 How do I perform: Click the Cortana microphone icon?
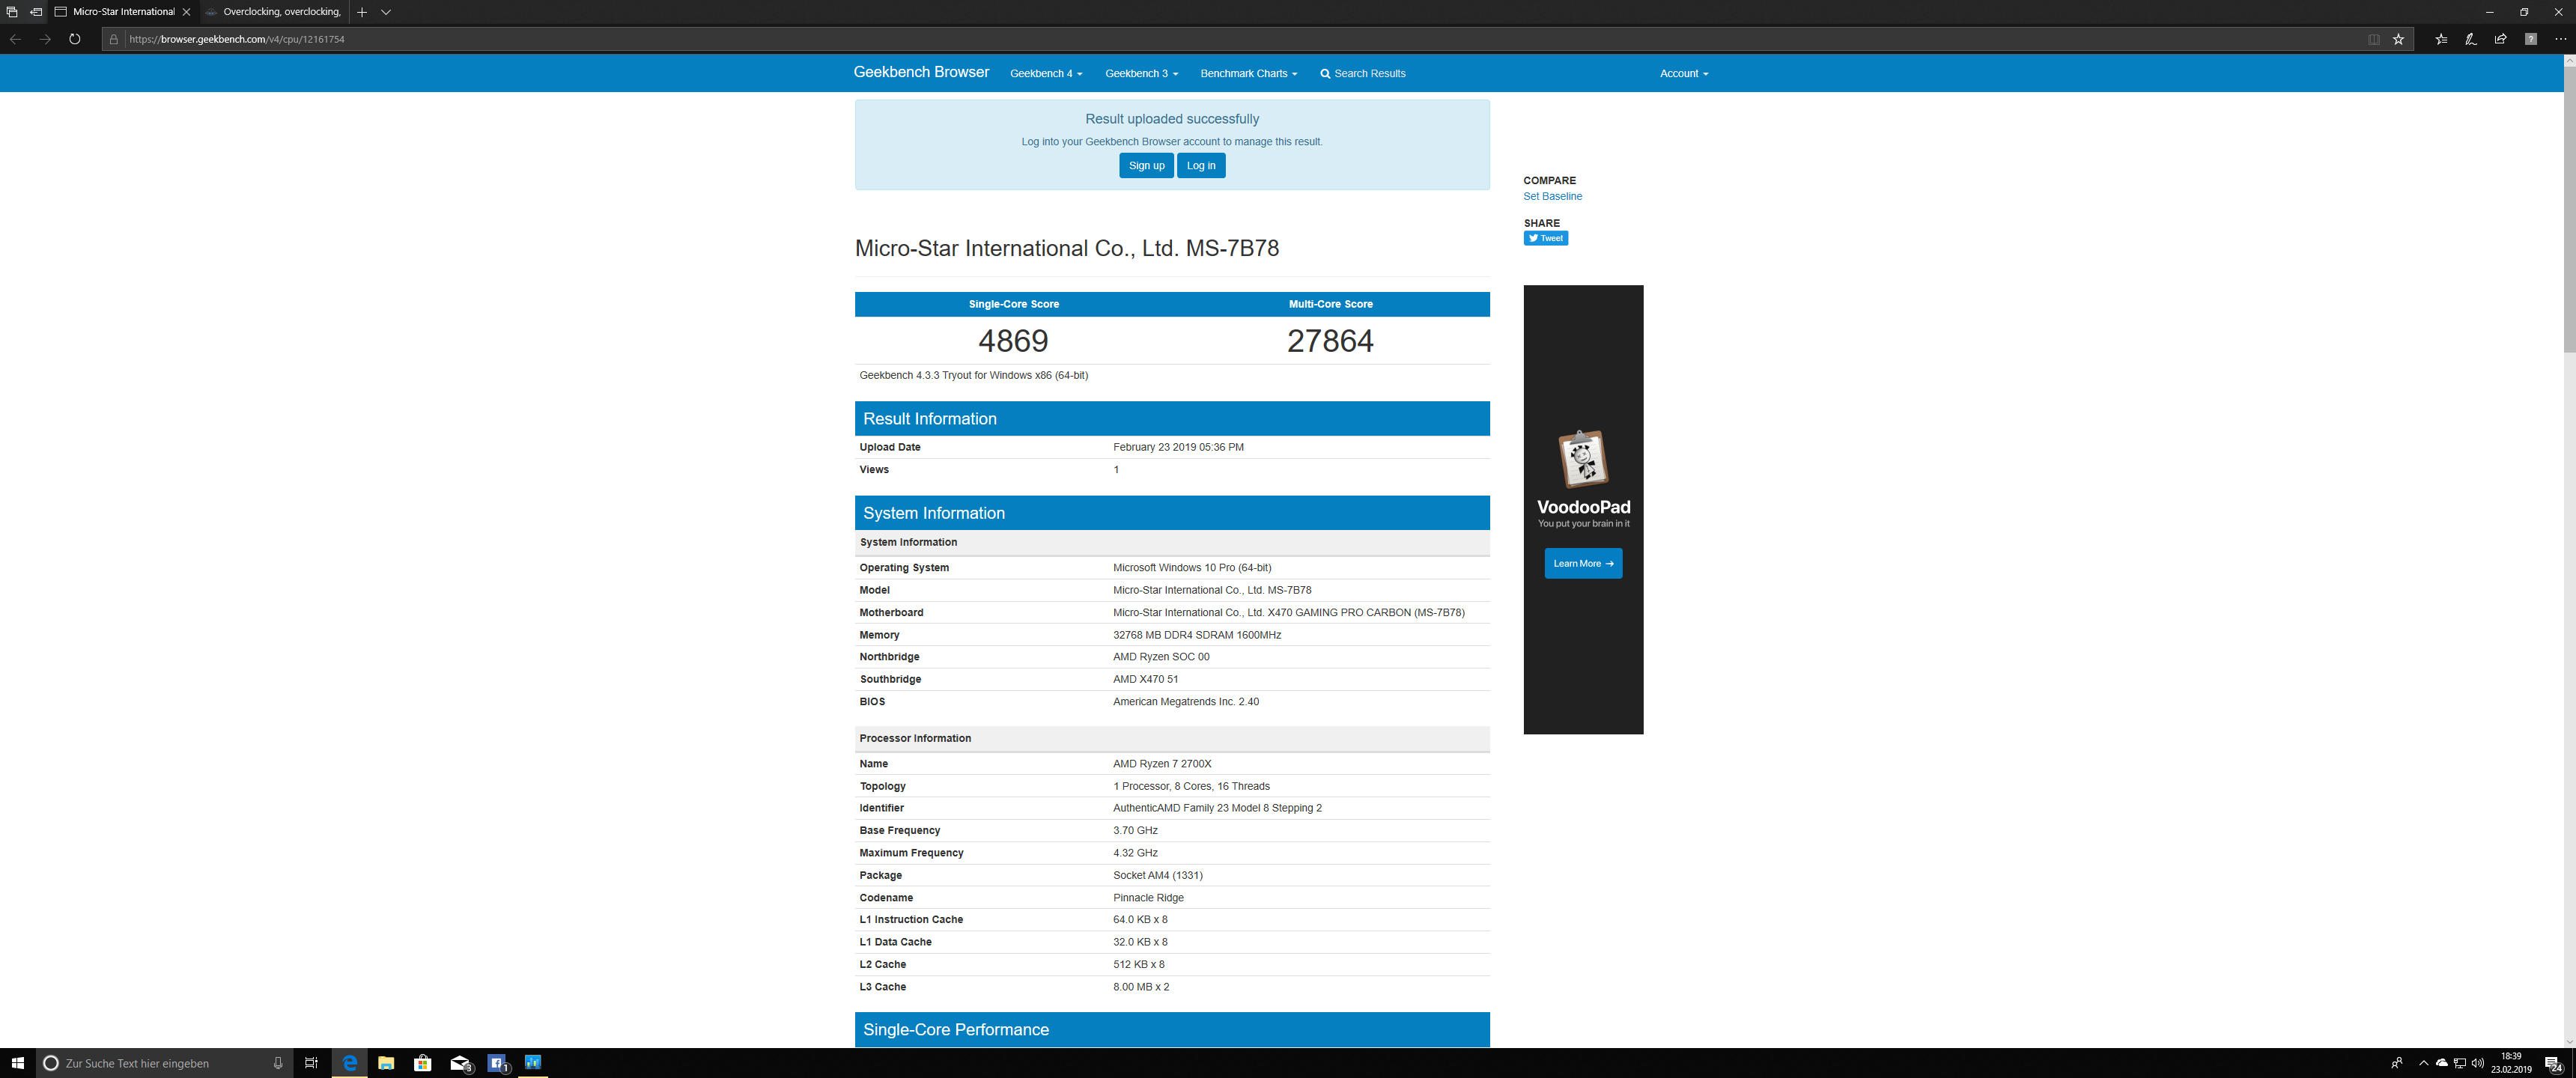(278, 1063)
